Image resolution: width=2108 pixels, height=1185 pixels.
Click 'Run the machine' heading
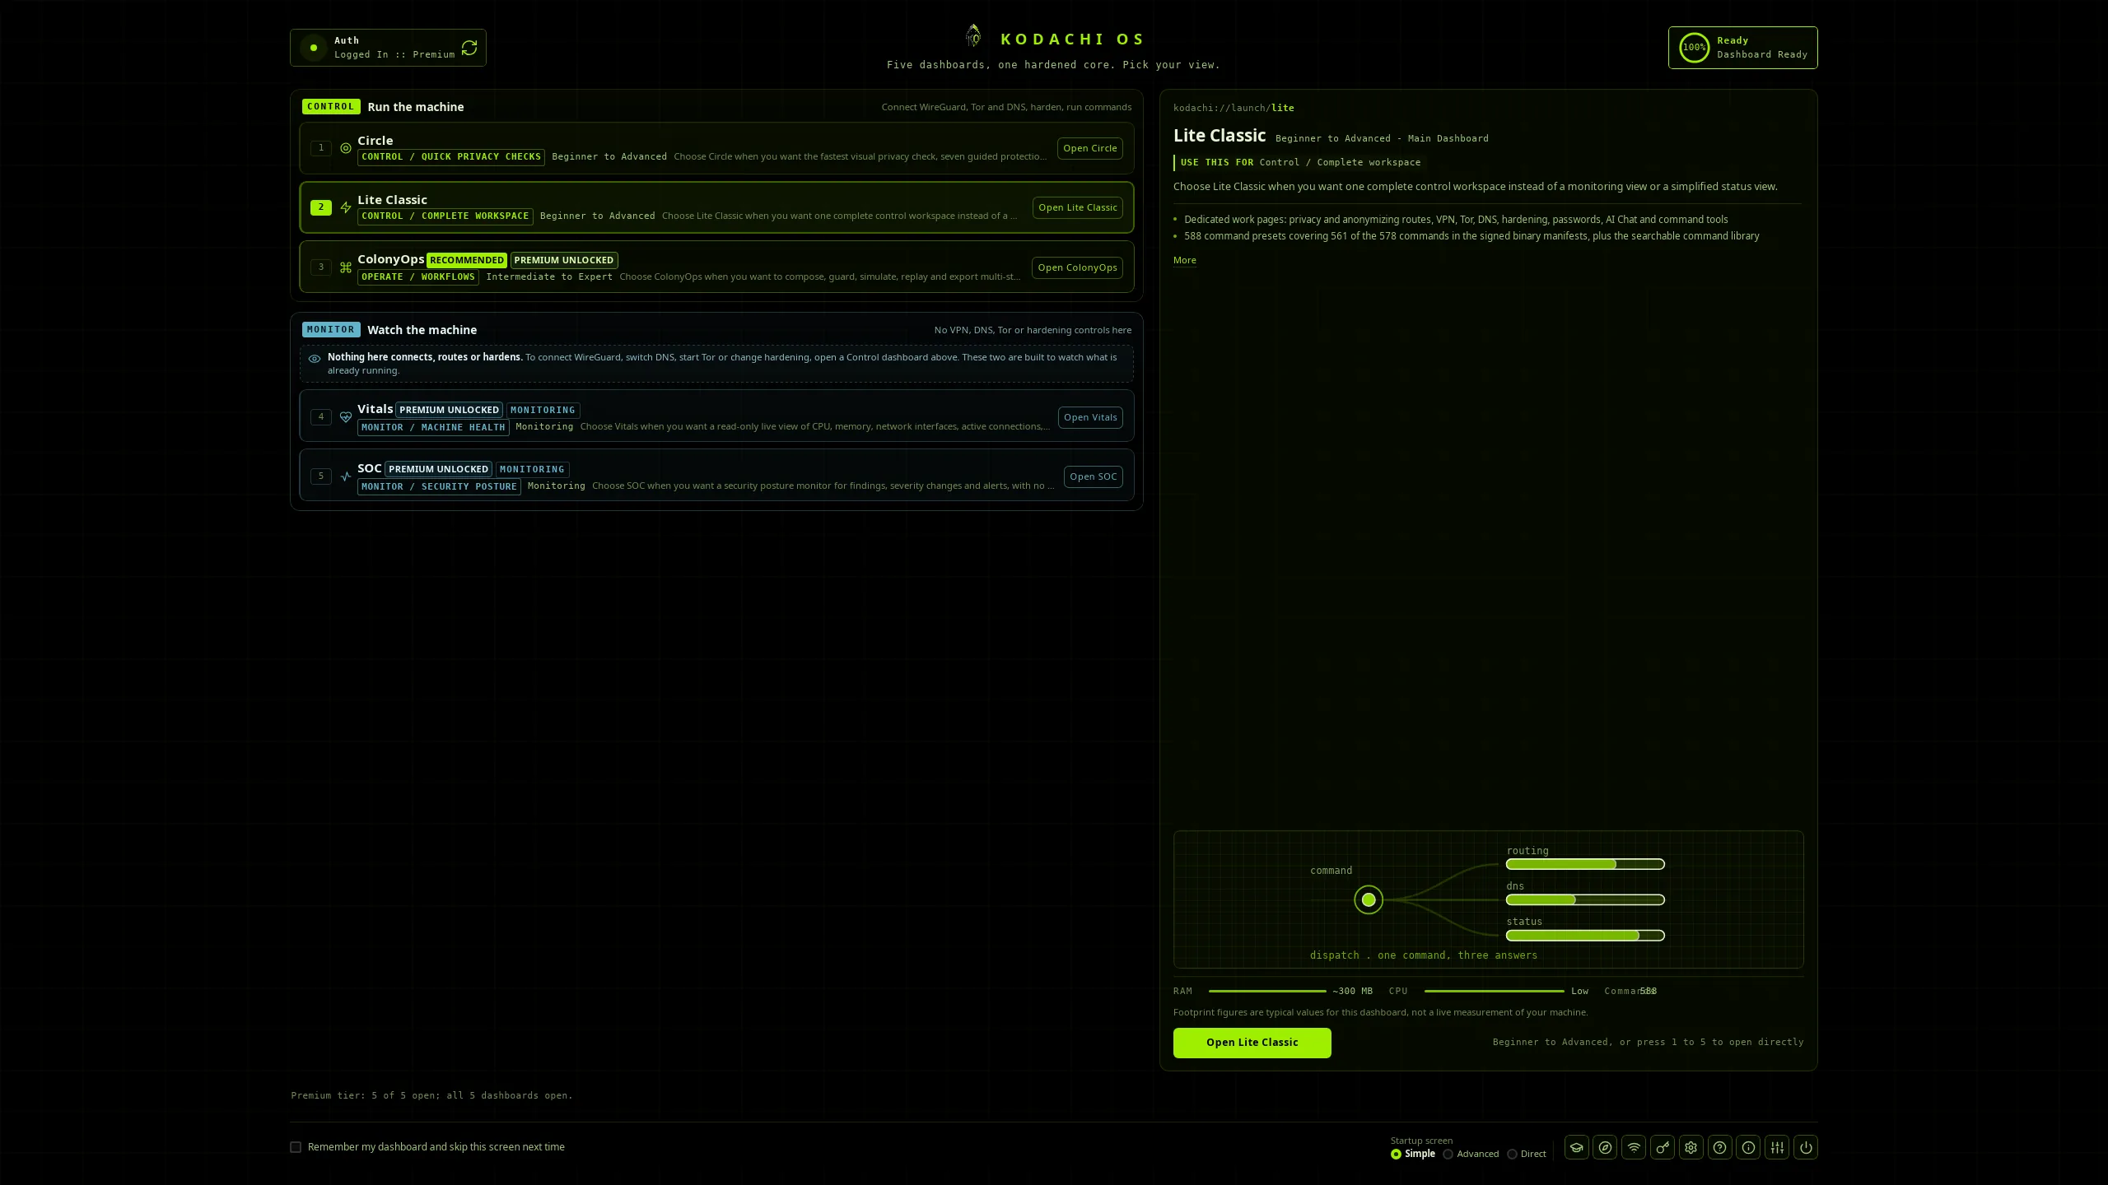[415, 107]
